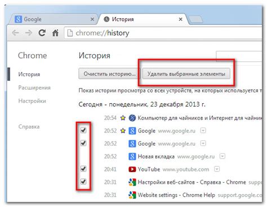Uncheck the checkbox for the YouTube entry
Viewport: 267px width, 207px height.
83,169
